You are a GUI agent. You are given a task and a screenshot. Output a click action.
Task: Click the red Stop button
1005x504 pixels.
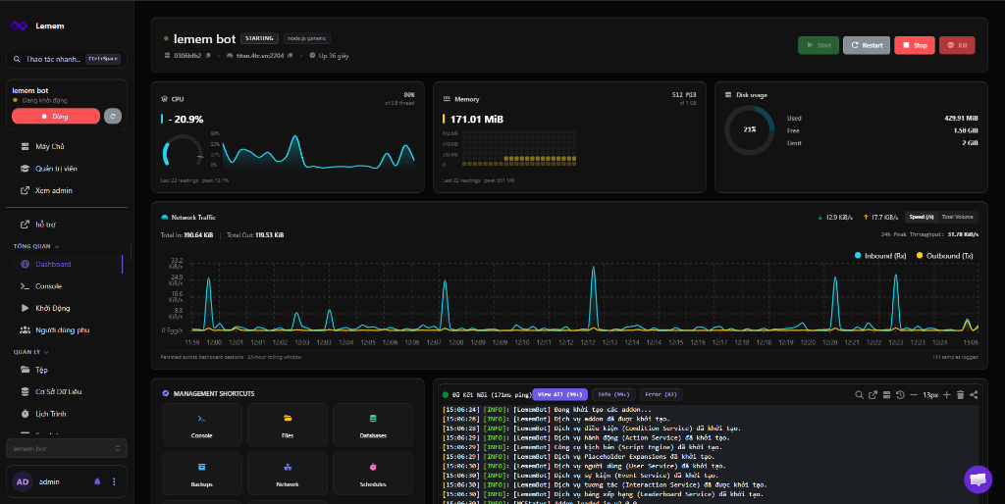(x=915, y=45)
